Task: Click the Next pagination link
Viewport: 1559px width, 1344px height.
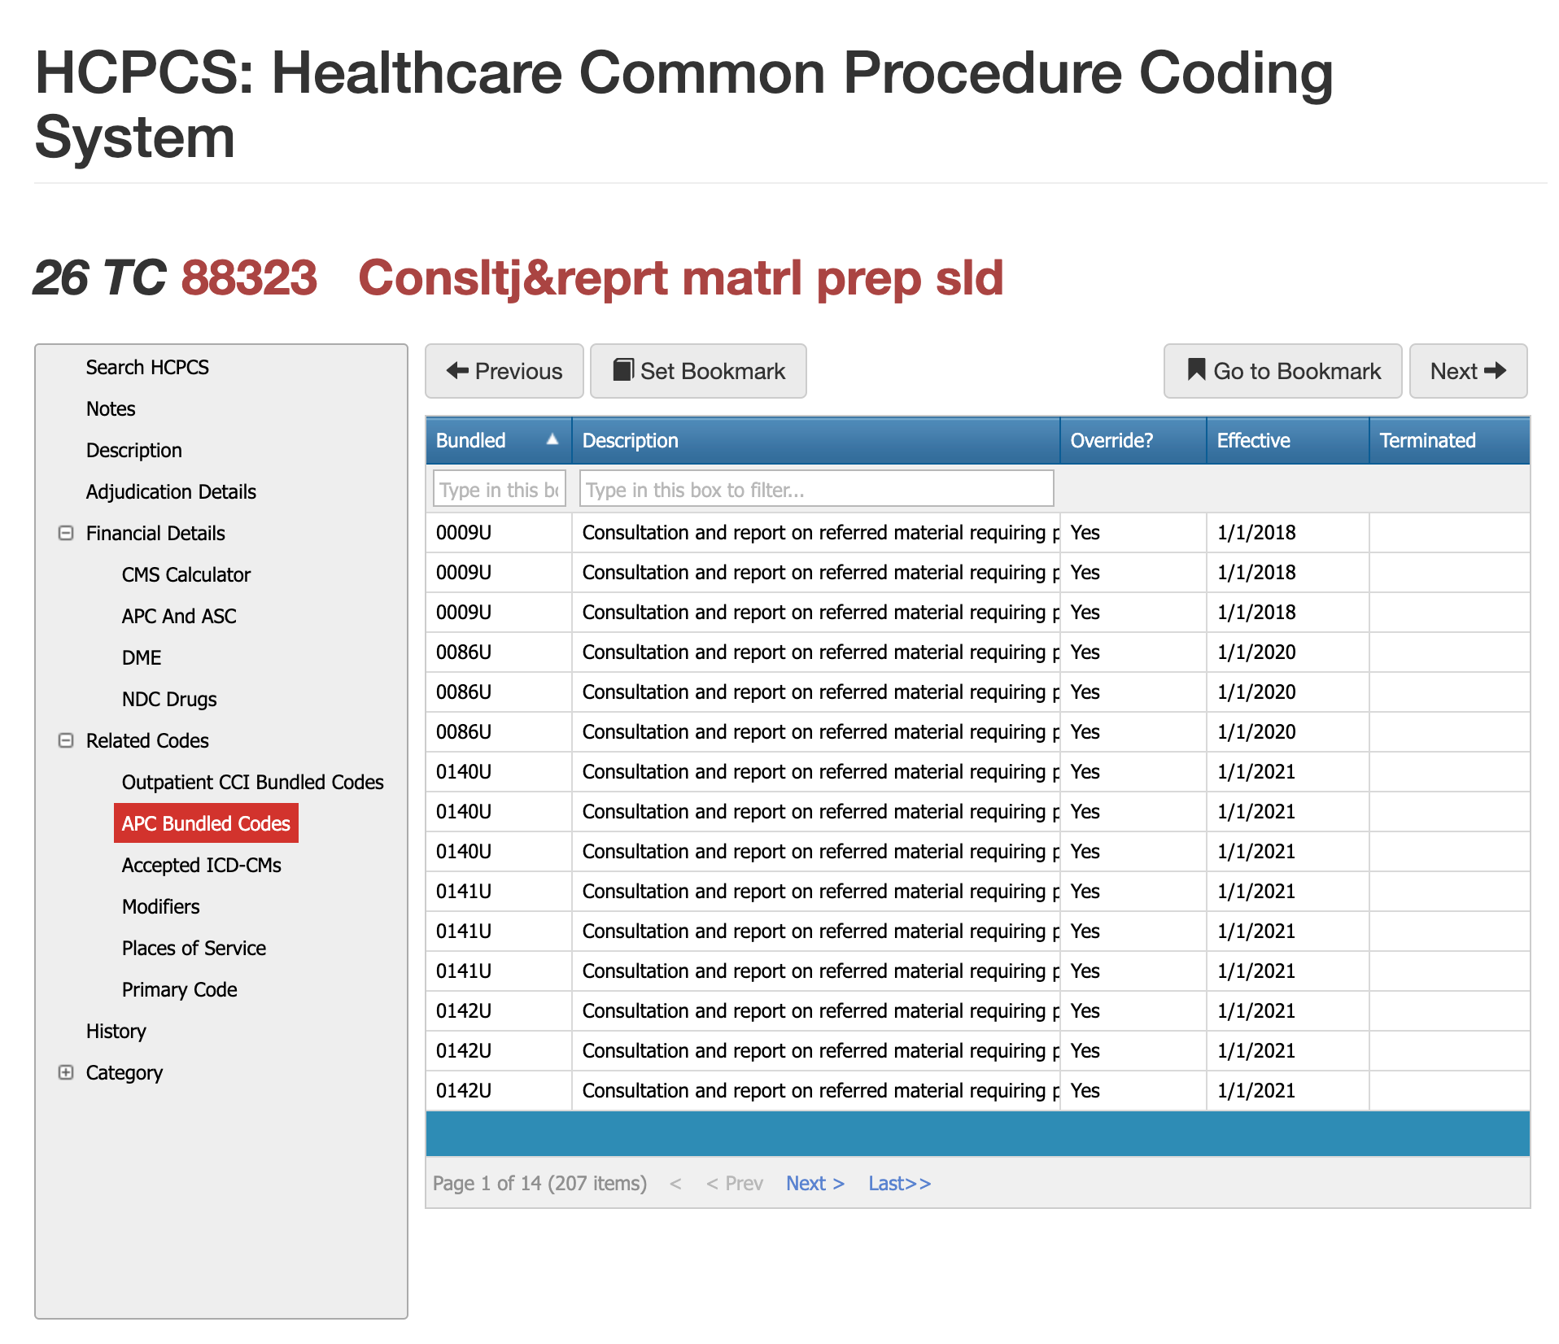Action: pos(815,1184)
